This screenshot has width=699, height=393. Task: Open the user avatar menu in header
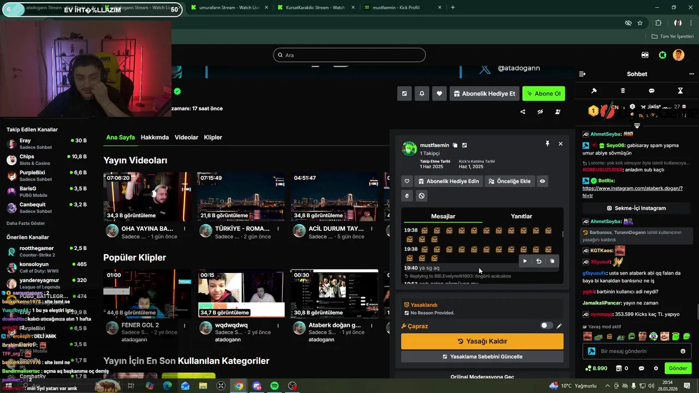pos(678,55)
